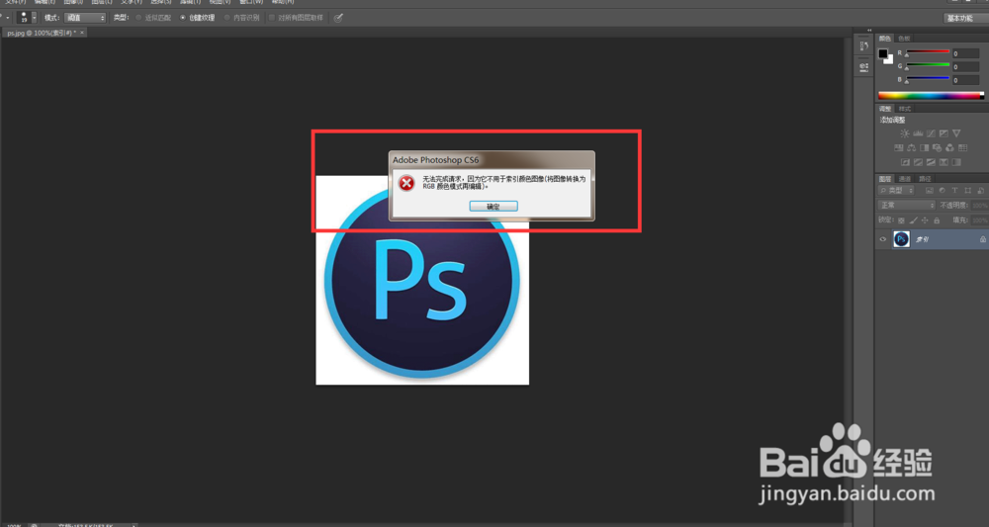Image resolution: width=989 pixels, height=527 pixels.
Task: Add a Color Lookup adjustment
Action: pos(962,148)
